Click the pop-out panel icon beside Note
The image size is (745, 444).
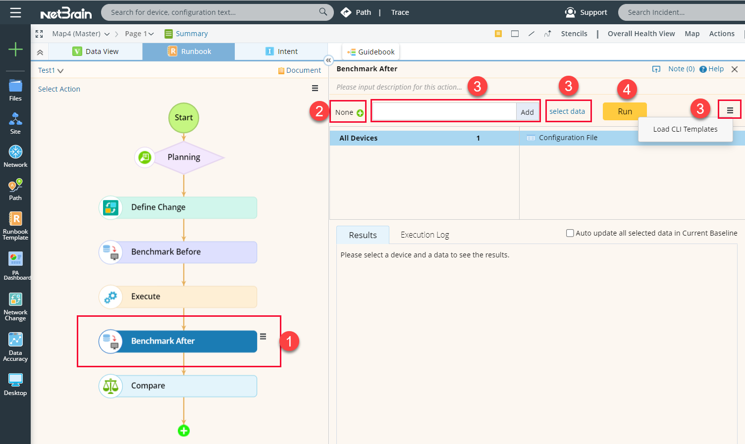click(x=656, y=69)
